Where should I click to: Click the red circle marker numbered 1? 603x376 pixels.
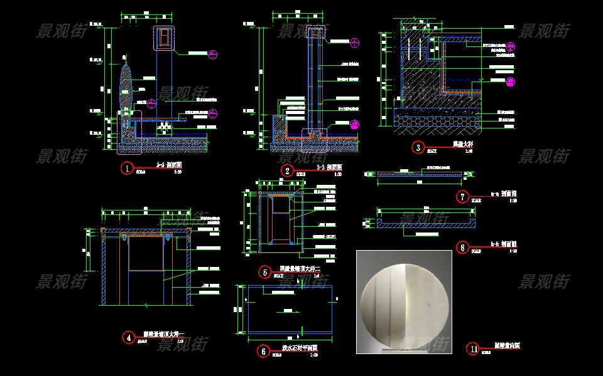[x=127, y=168]
